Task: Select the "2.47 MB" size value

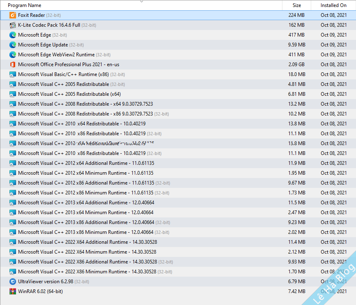Action: pos(296,213)
